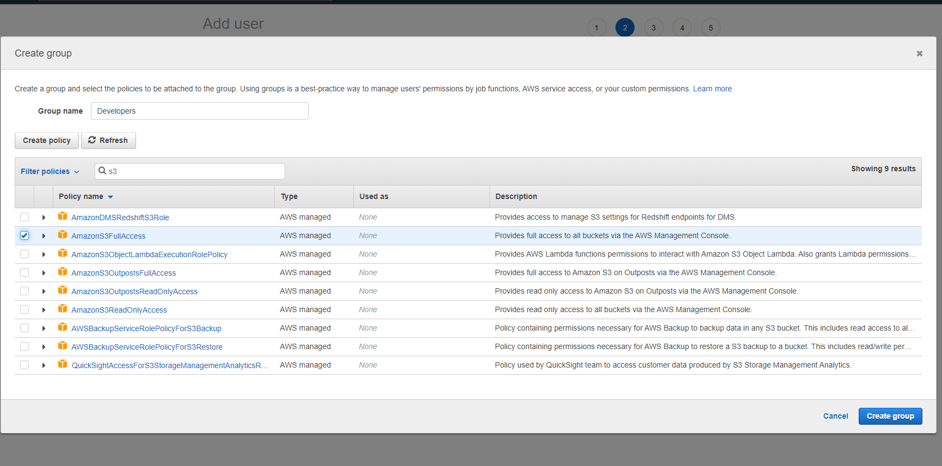Tick the AWSBackupServiceRolePolicyForS3Backup checkbox
Image resolution: width=942 pixels, height=466 pixels.
24,328
